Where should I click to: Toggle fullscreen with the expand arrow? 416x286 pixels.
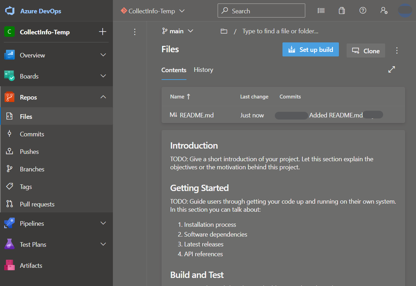pos(391,69)
